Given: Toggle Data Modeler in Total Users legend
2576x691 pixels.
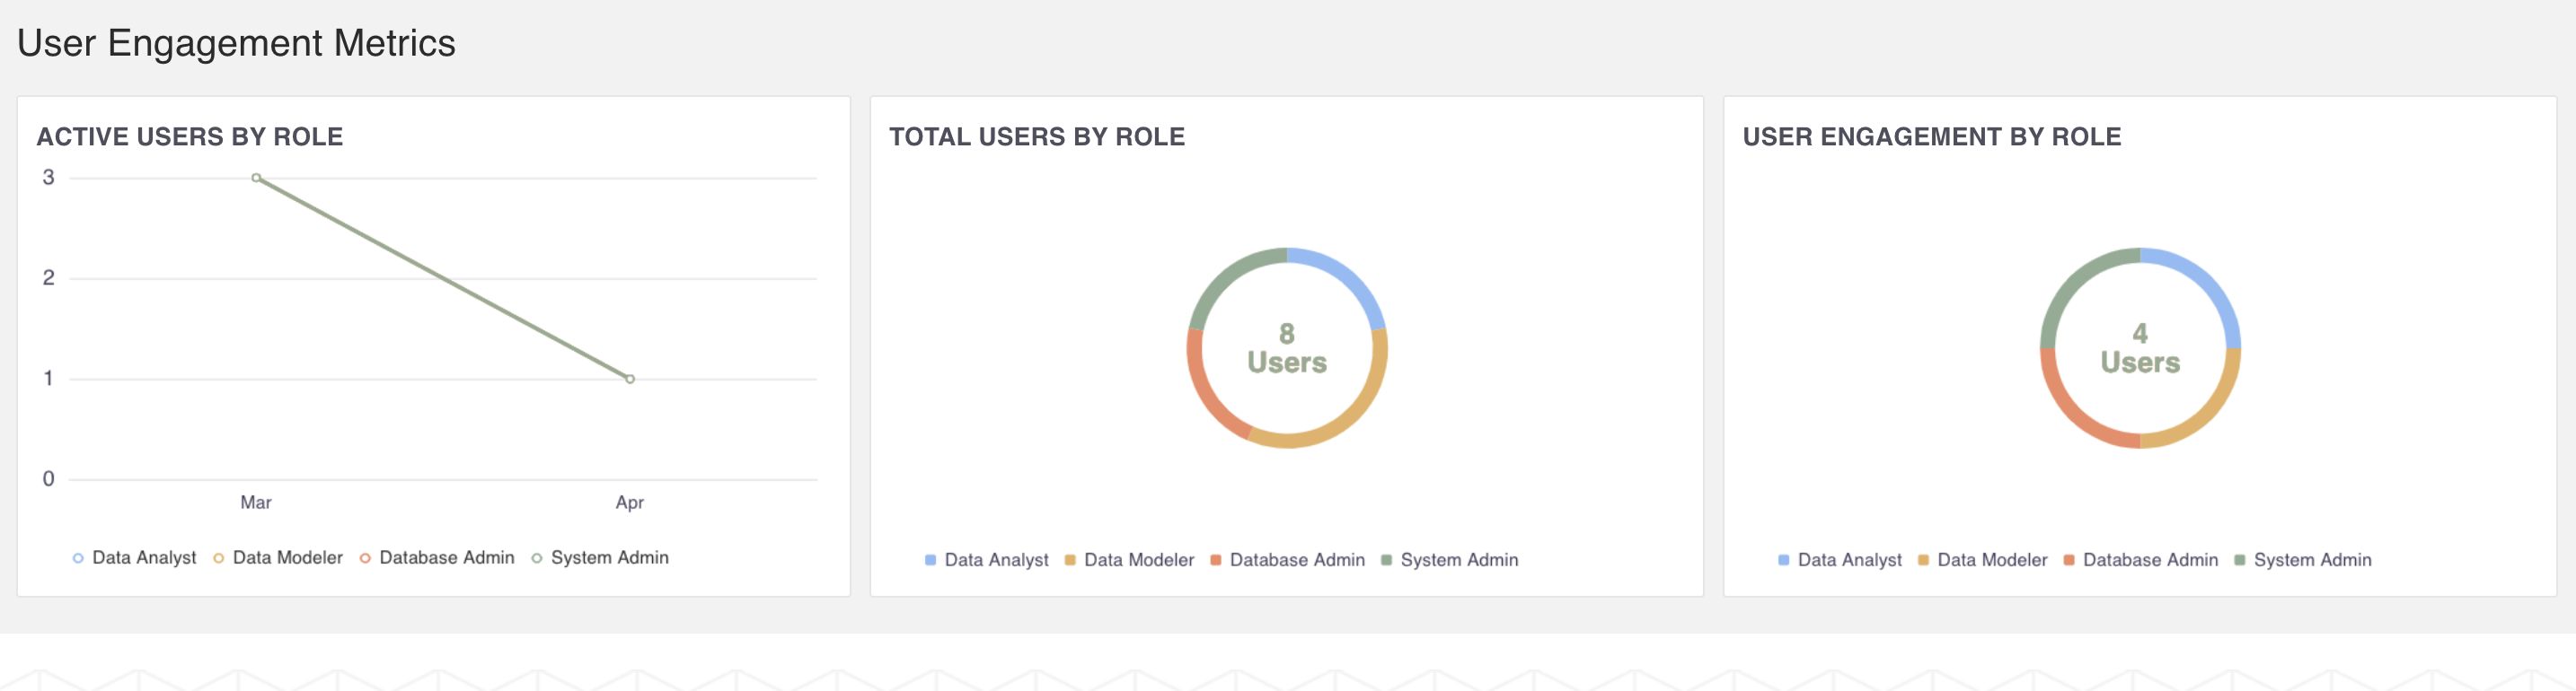Looking at the screenshot, I should 1130,560.
